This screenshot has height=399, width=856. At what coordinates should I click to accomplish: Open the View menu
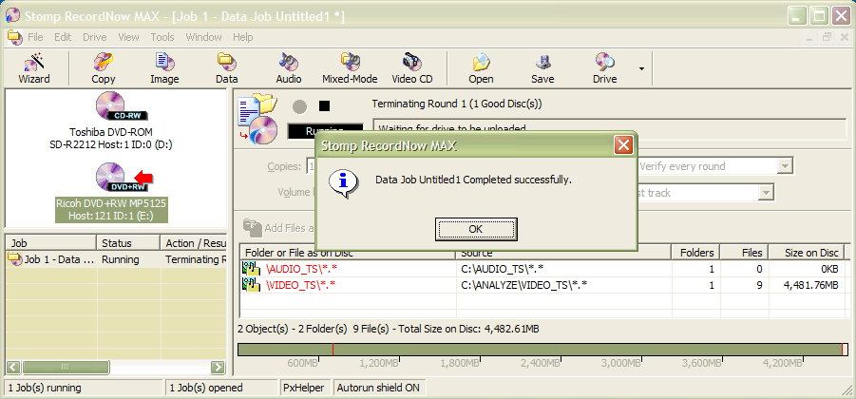point(128,37)
